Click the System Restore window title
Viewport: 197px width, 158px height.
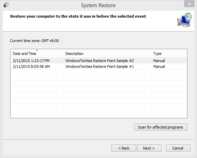(x=98, y=5)
